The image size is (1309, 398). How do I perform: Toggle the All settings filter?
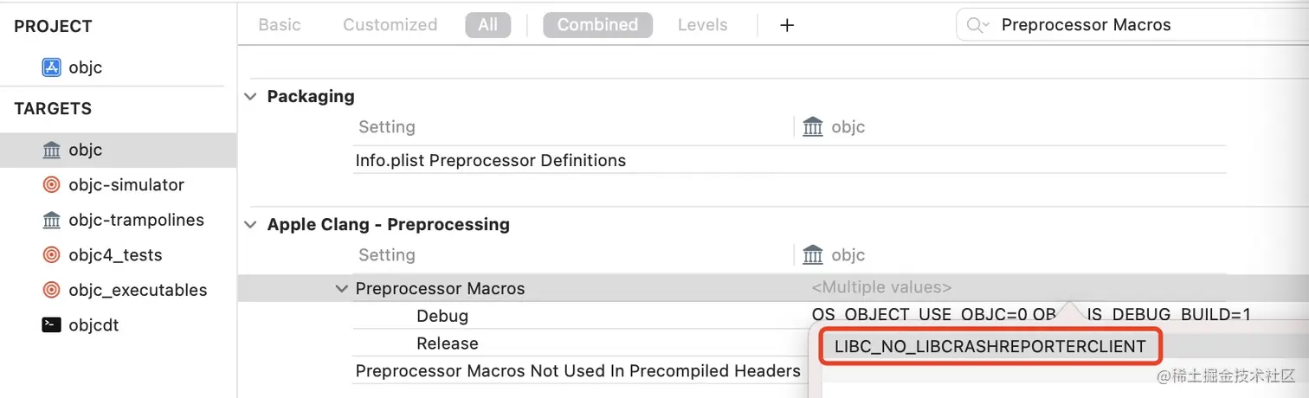tap(487, 25)
